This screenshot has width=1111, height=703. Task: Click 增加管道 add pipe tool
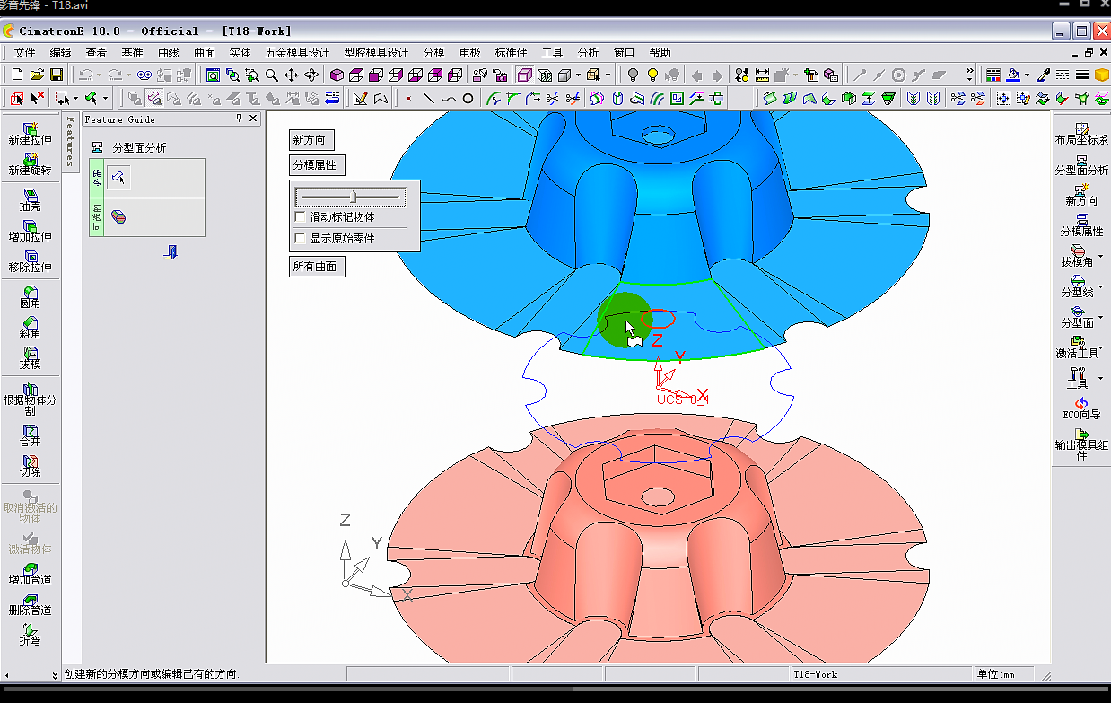click(30, 574)
